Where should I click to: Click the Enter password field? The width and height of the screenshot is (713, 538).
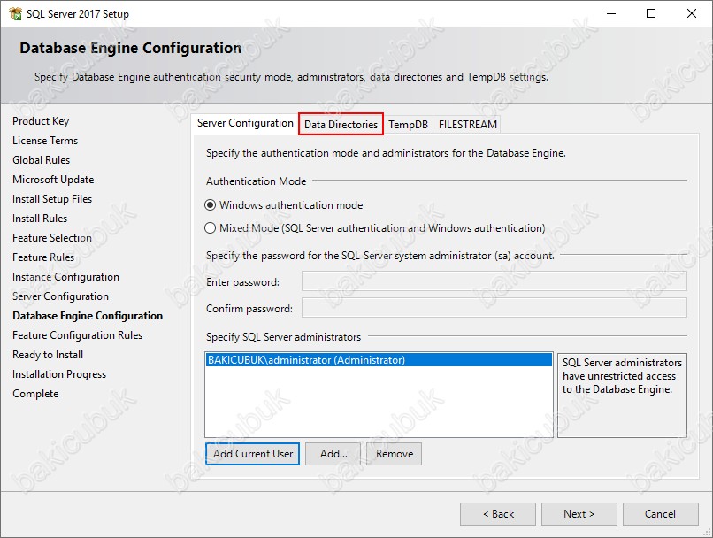click(494, 281)
